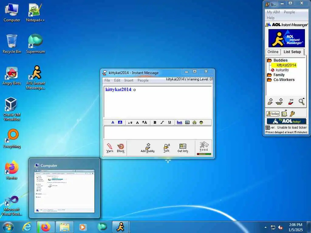Viewport: 311px width, 233px height.
Task: Open the Computer desktop icon
Action: (12, 12)
